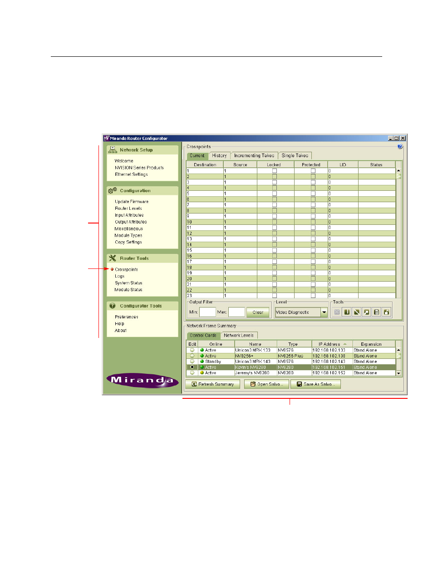Open Input Attributes in sidebar
The height and width of the screenshot is (561, 433).
(129, 215)
